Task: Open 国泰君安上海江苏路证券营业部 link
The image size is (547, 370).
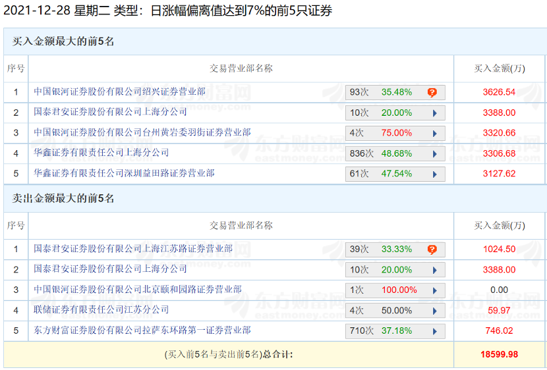Action: (133, 248)
